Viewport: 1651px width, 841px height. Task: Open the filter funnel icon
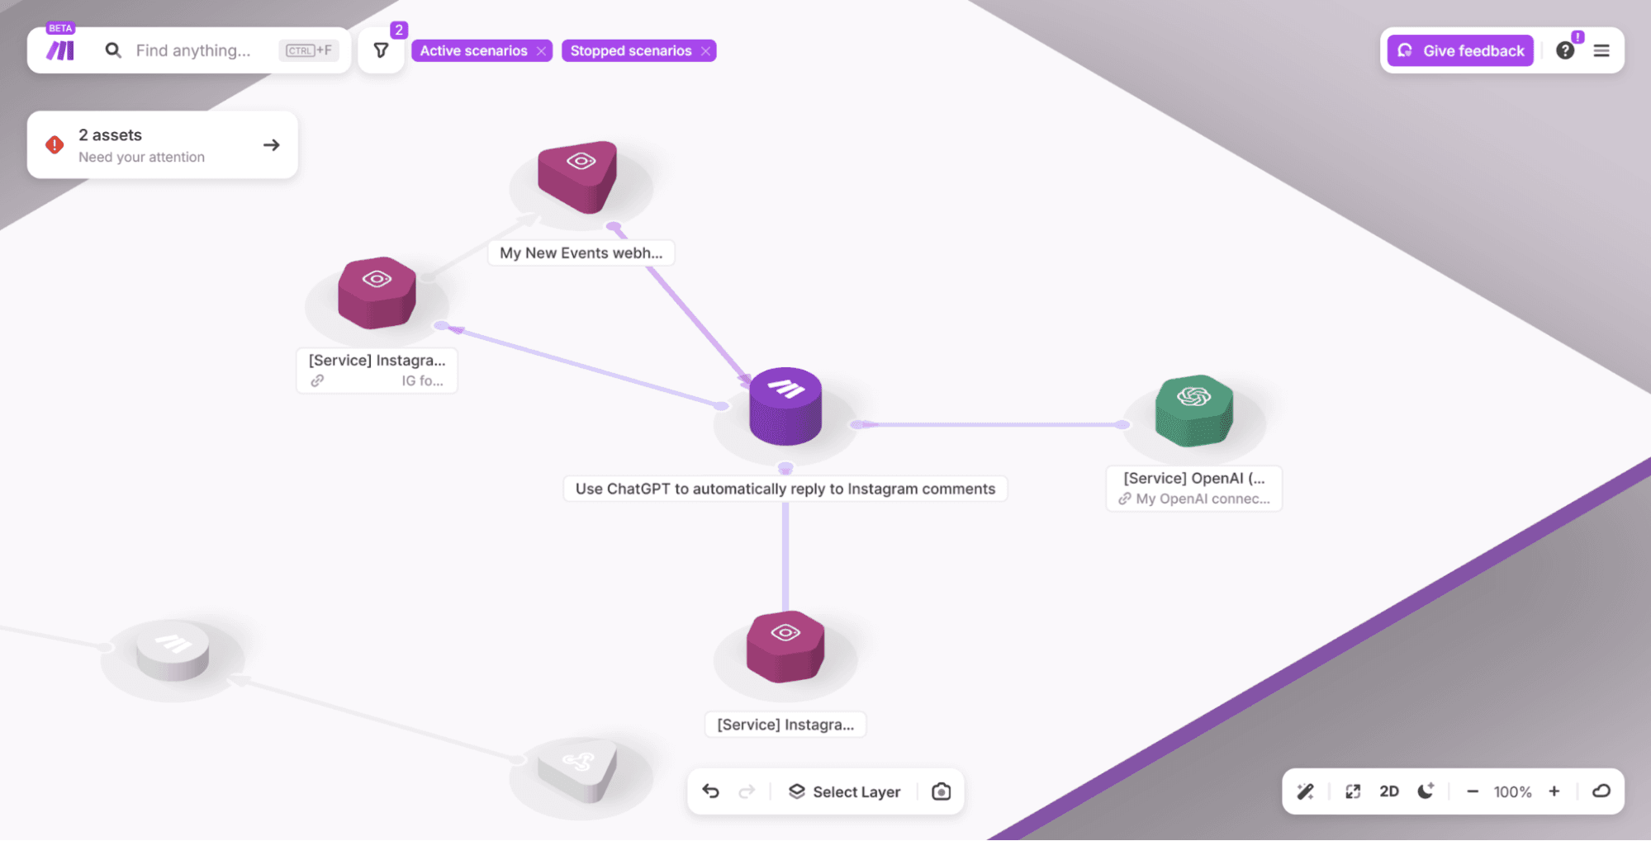point(381,50)
